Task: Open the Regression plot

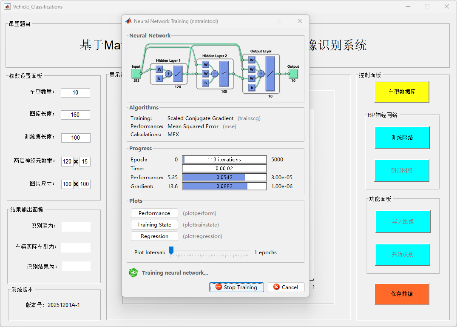Action: click(154, 236)
